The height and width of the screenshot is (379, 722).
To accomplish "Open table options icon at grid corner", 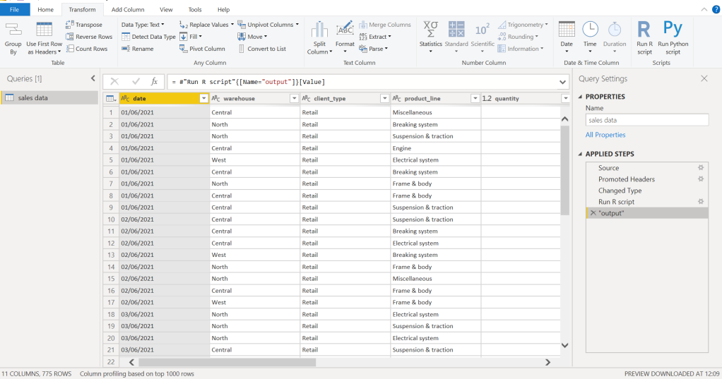I will (x=110, y=98).
